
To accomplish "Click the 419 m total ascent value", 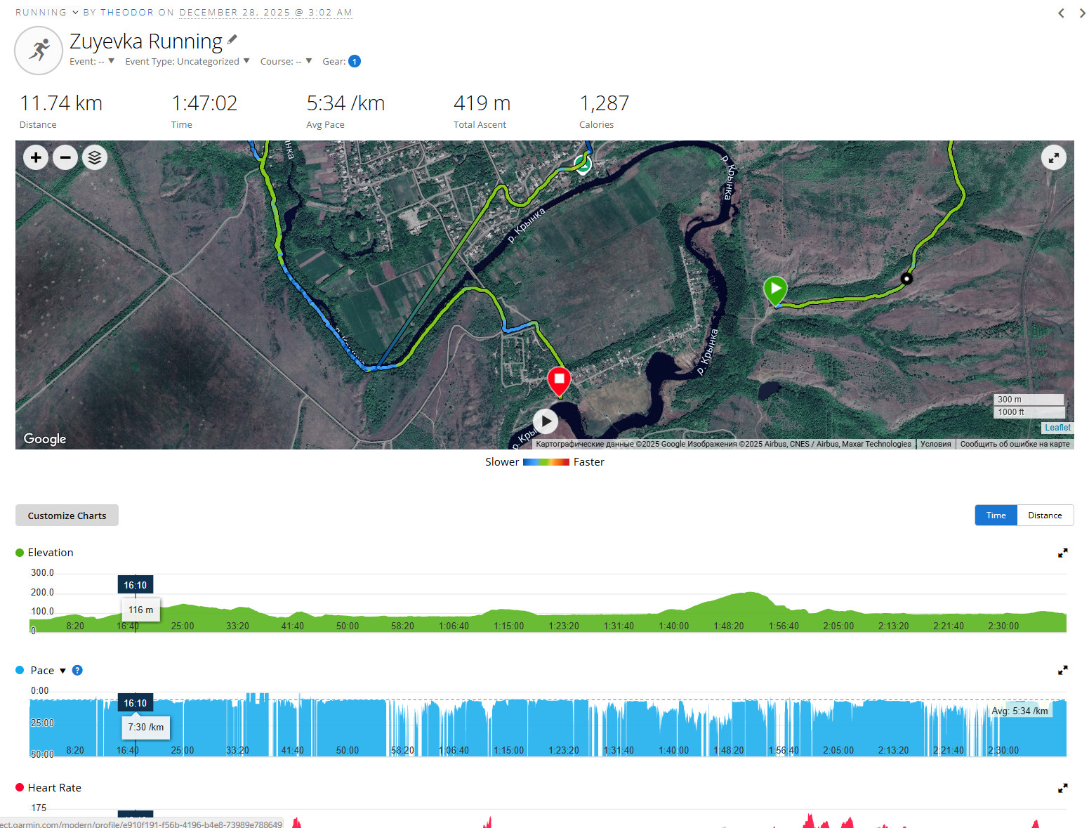I will [x=482, y=103].
